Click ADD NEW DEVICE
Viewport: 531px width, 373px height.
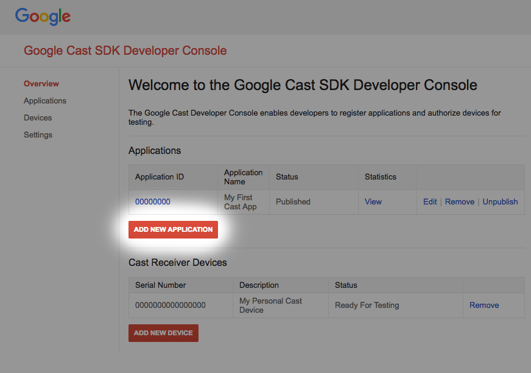163,333
